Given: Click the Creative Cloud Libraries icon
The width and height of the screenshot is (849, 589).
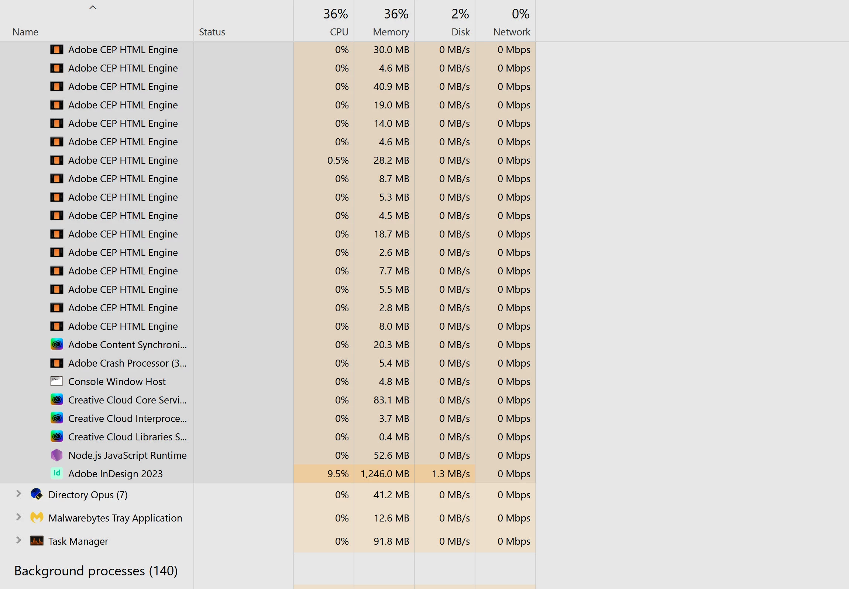Looking at the screenshot, I should pos(56,437).
